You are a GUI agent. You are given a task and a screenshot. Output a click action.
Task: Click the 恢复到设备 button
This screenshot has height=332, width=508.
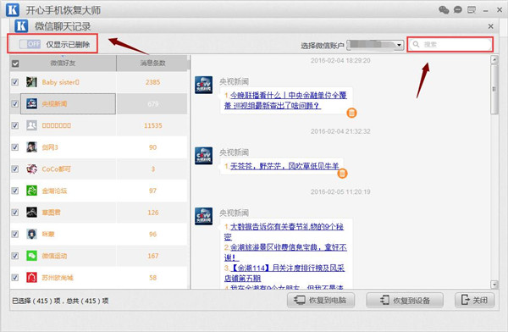click(x=405, y=300)
